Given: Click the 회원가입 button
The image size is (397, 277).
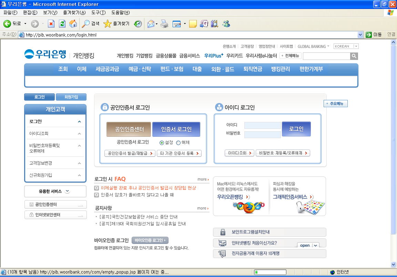Looking at the screenshot, I should pyautogui.click(x=71, y=97).
